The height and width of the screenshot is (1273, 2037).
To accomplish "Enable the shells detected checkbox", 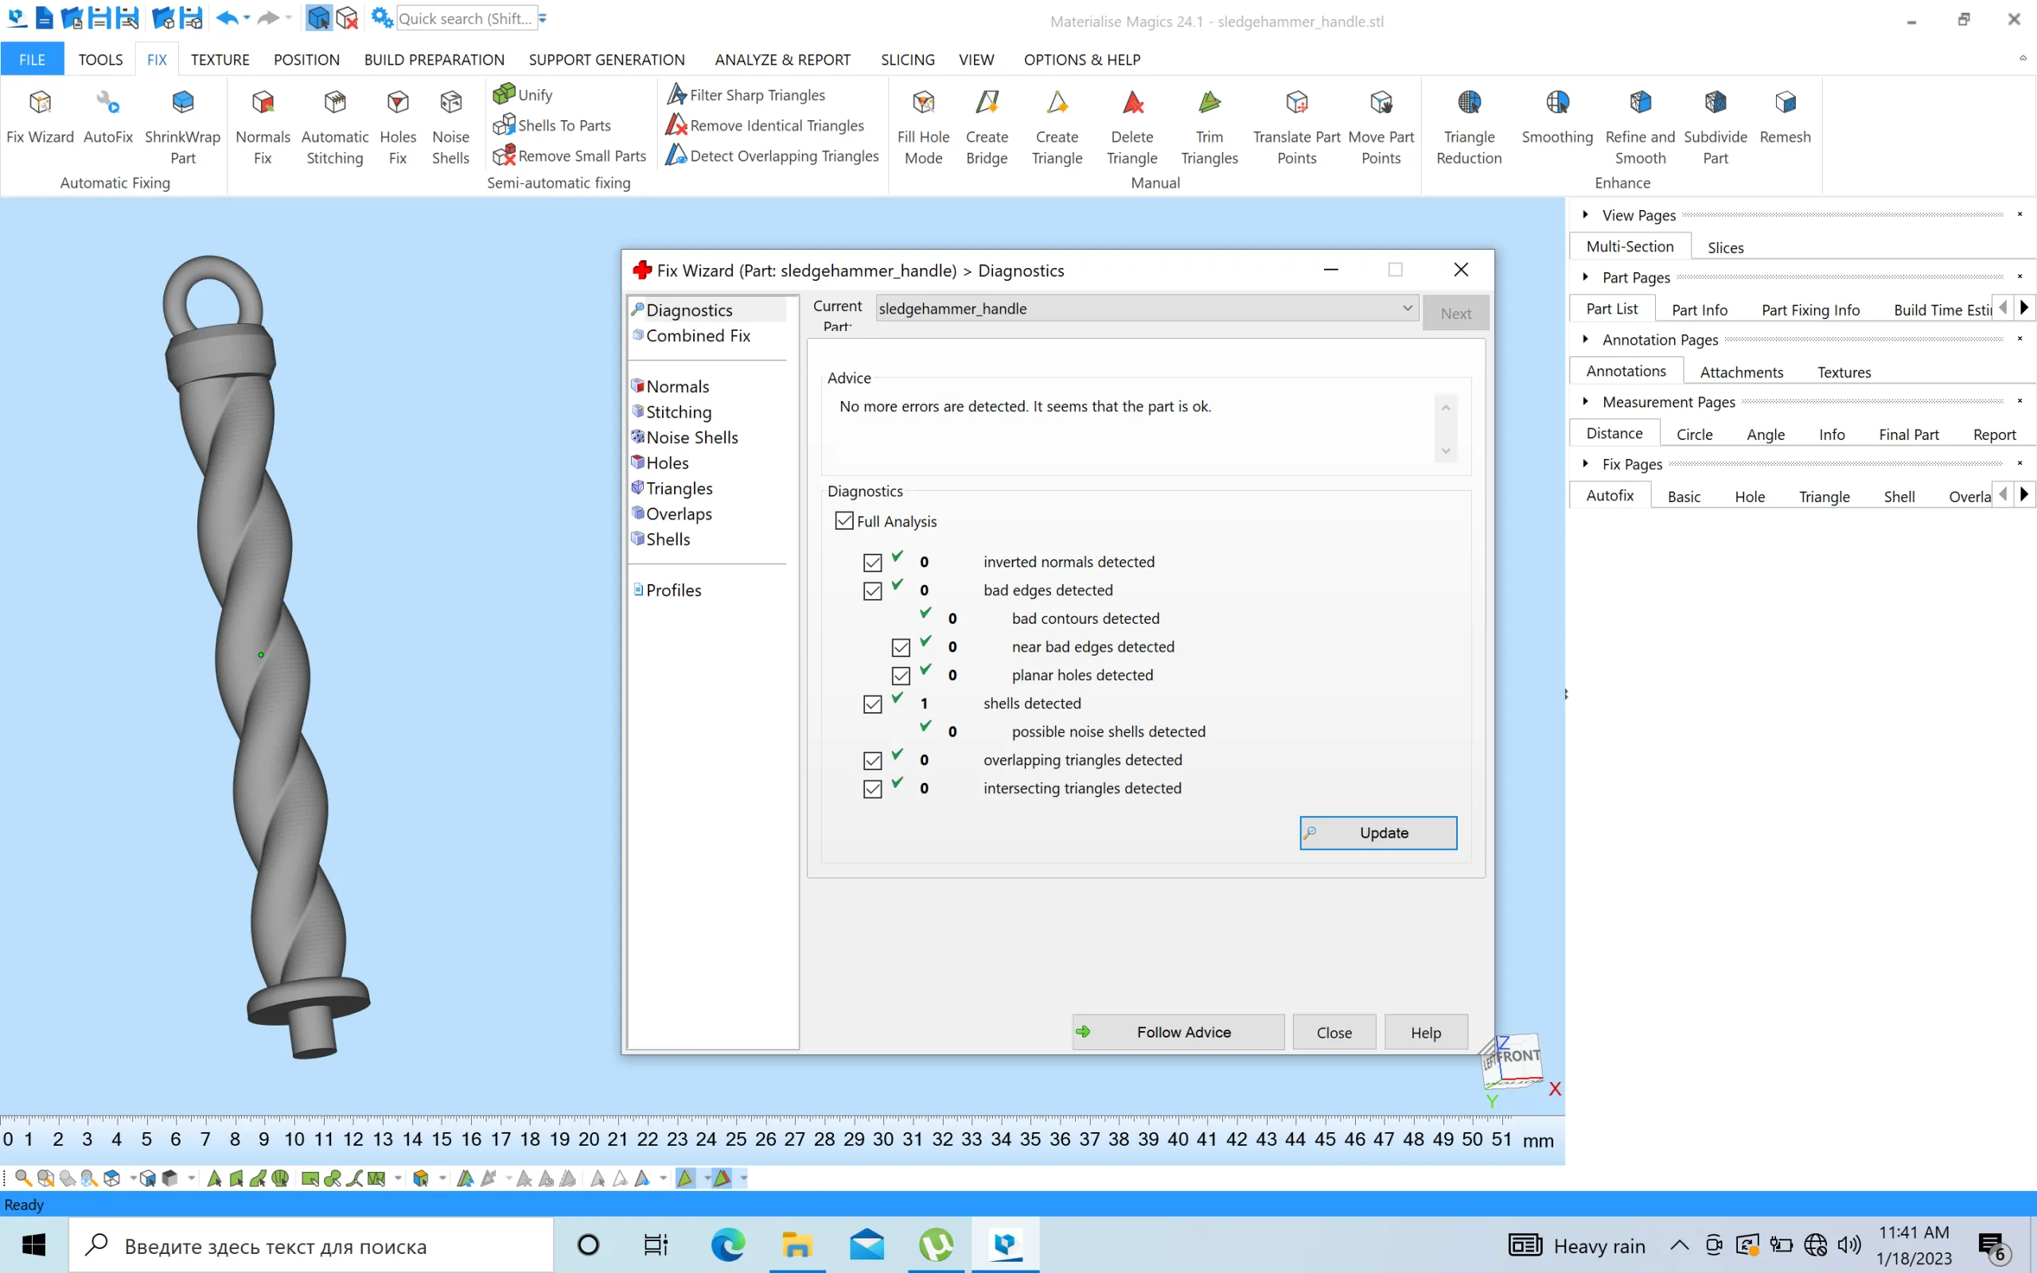I will (873, 703).
